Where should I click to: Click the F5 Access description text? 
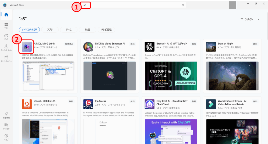109,114
